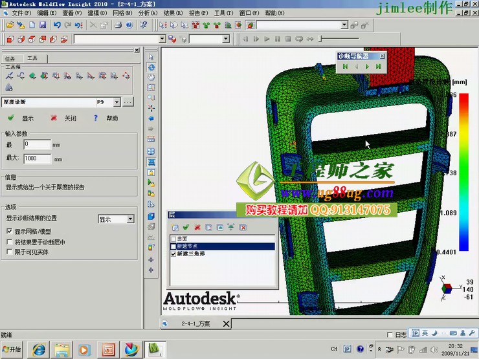Select the Rotate view tool

(x=151, y=67)
